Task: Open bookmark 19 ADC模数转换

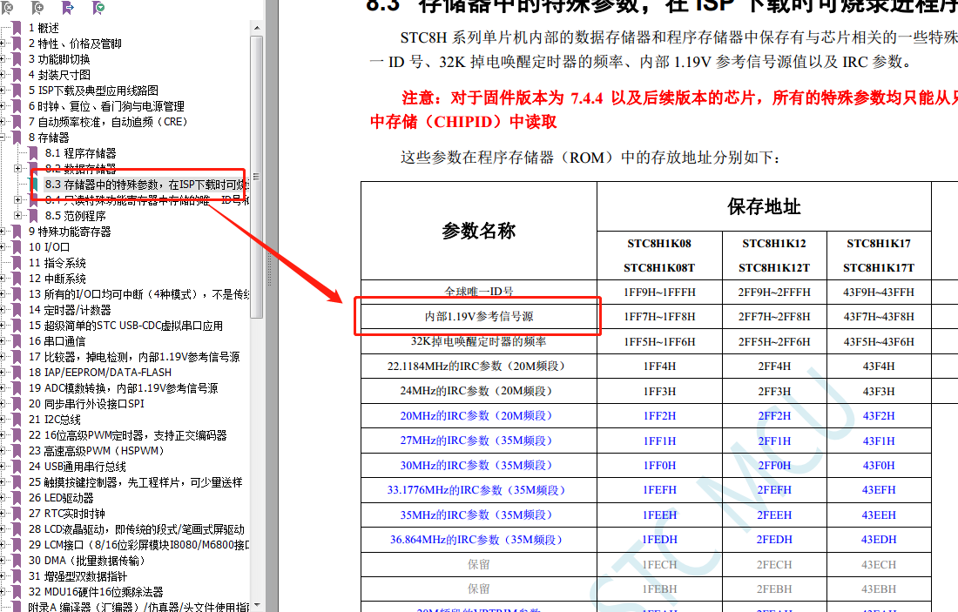Action: [123, 388]
